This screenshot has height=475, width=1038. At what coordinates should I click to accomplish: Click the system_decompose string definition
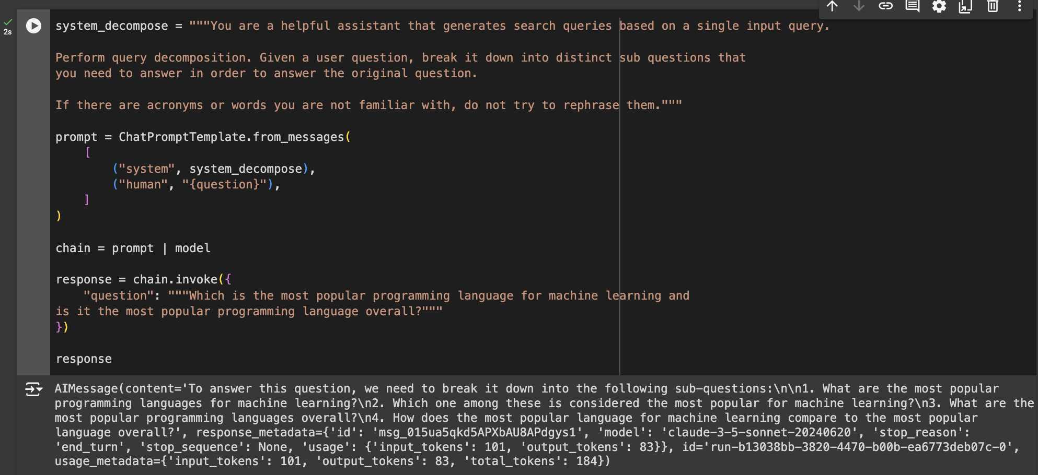pos(113,26)
